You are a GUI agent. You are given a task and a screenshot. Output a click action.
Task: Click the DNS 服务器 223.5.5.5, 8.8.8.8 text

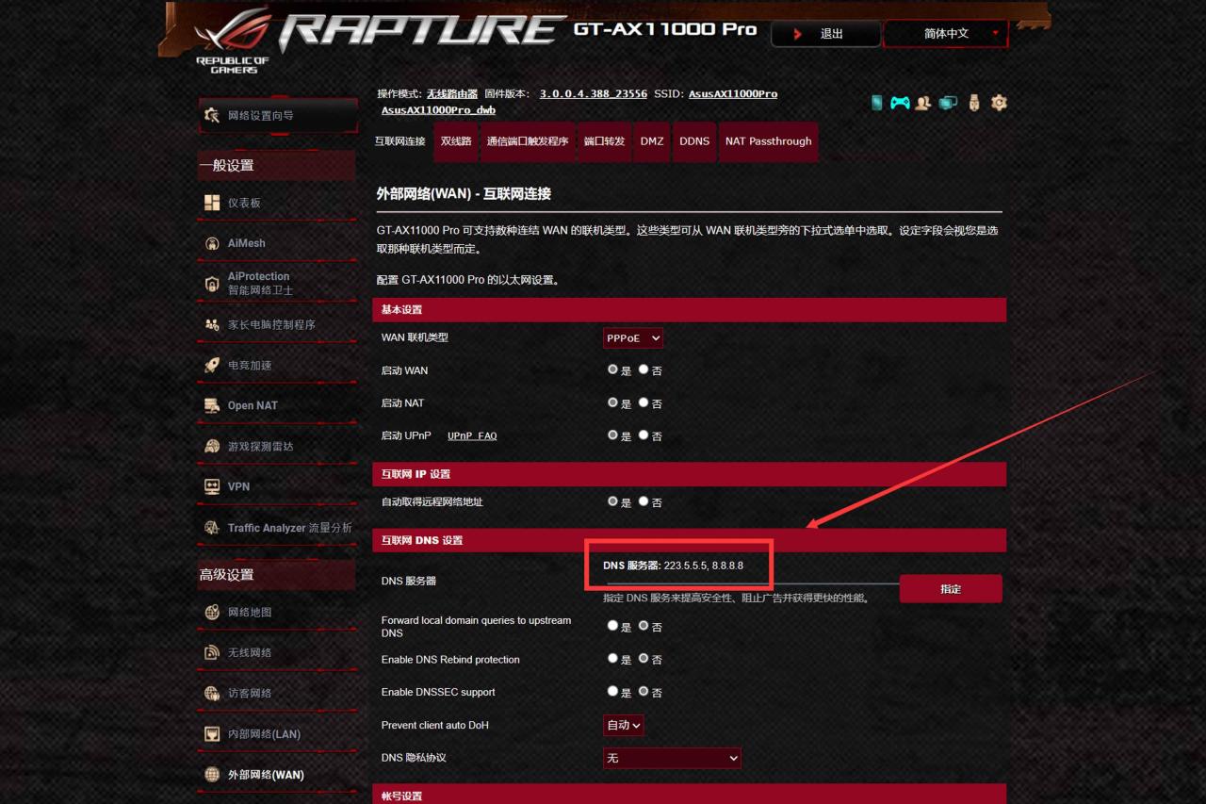coord(674,566)
